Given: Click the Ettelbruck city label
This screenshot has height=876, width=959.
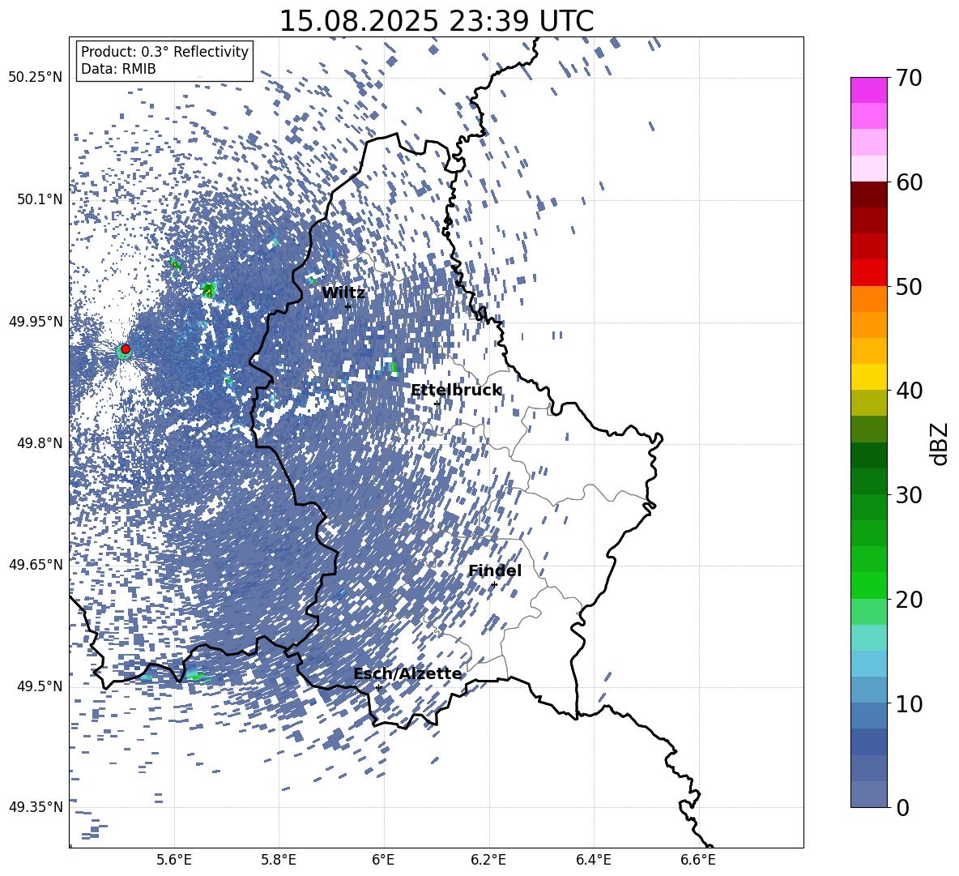Looking at the screenshot, I should (456, 391).
